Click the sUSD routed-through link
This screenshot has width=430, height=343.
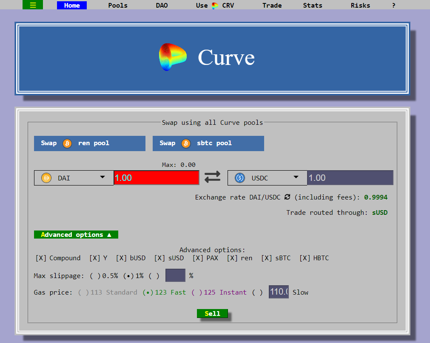pos(379,212)
